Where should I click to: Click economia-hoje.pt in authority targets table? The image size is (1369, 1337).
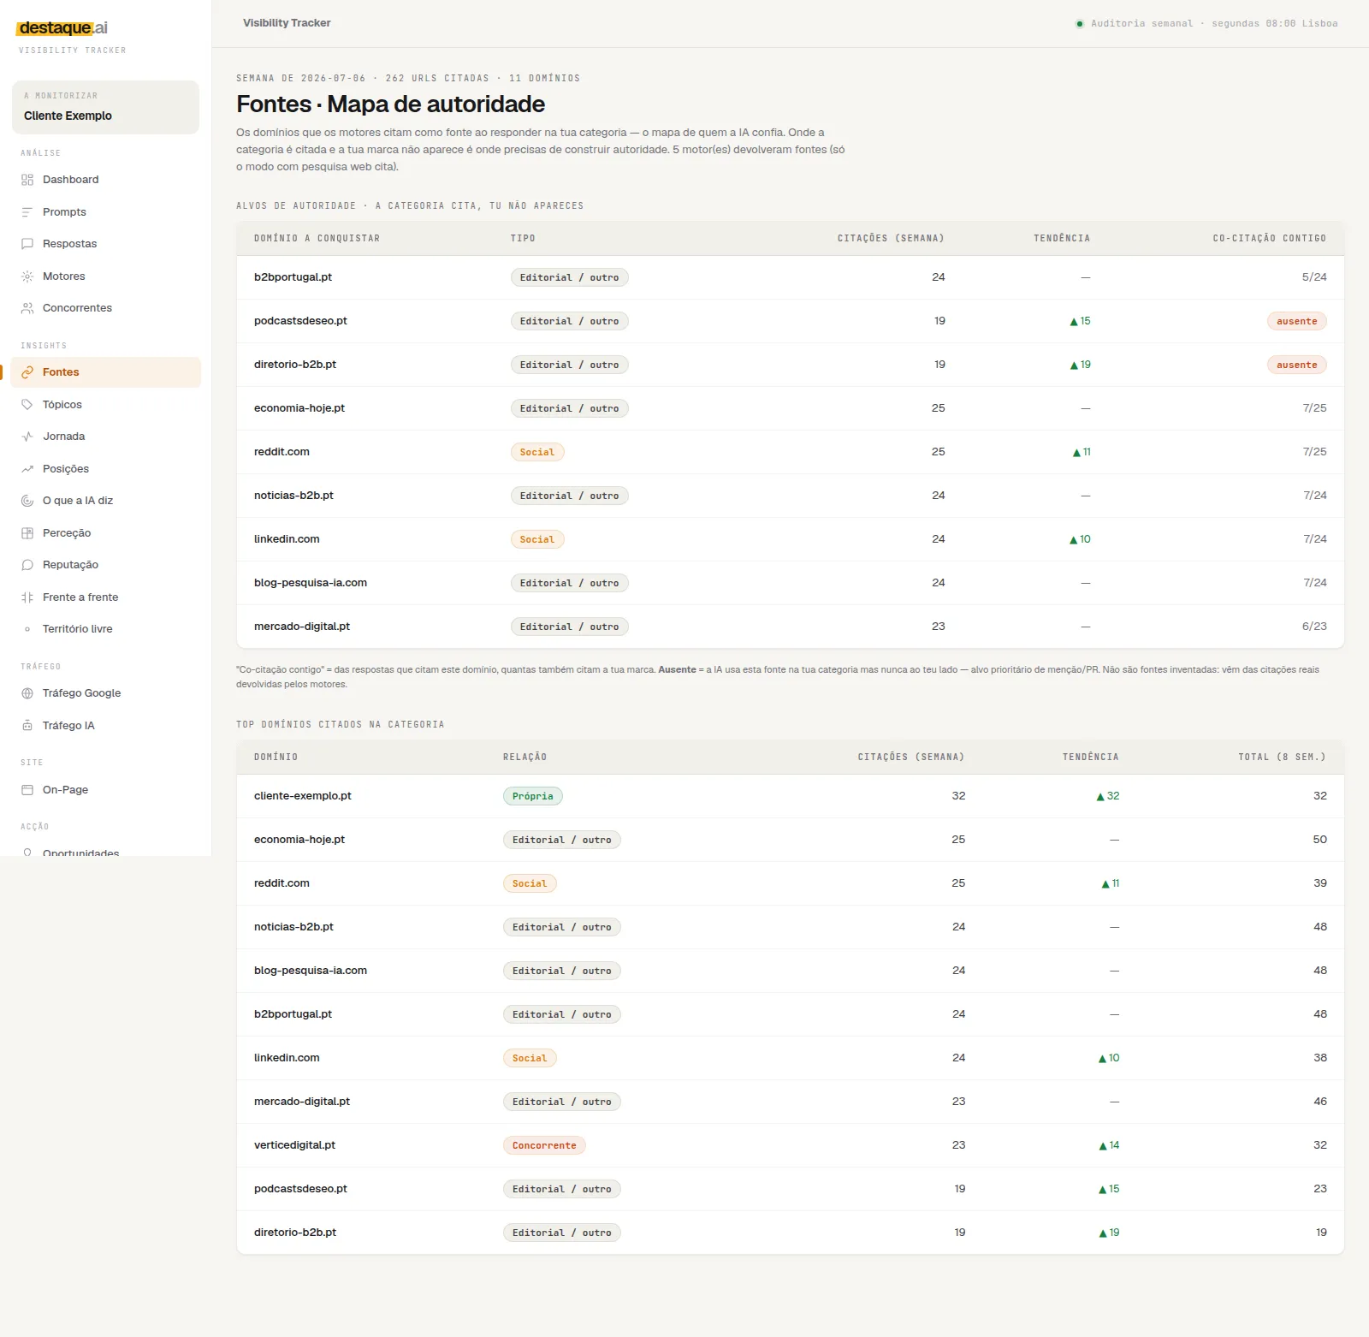coord(299,408)
